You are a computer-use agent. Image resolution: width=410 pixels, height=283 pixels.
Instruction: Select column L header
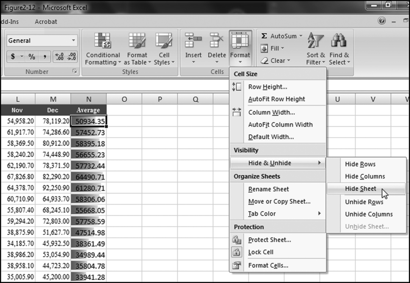pyautogui.click(x=18, y=99)
